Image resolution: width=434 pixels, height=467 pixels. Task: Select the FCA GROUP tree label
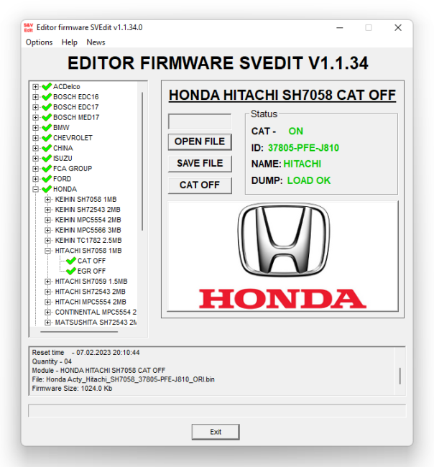coord(73,169)
